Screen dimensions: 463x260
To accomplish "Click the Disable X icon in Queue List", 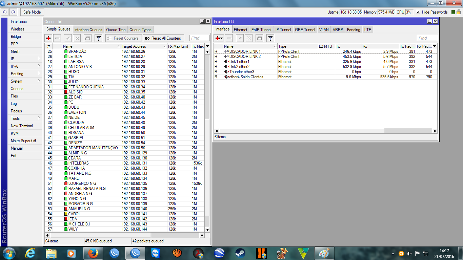I will (x=77, y=38).
